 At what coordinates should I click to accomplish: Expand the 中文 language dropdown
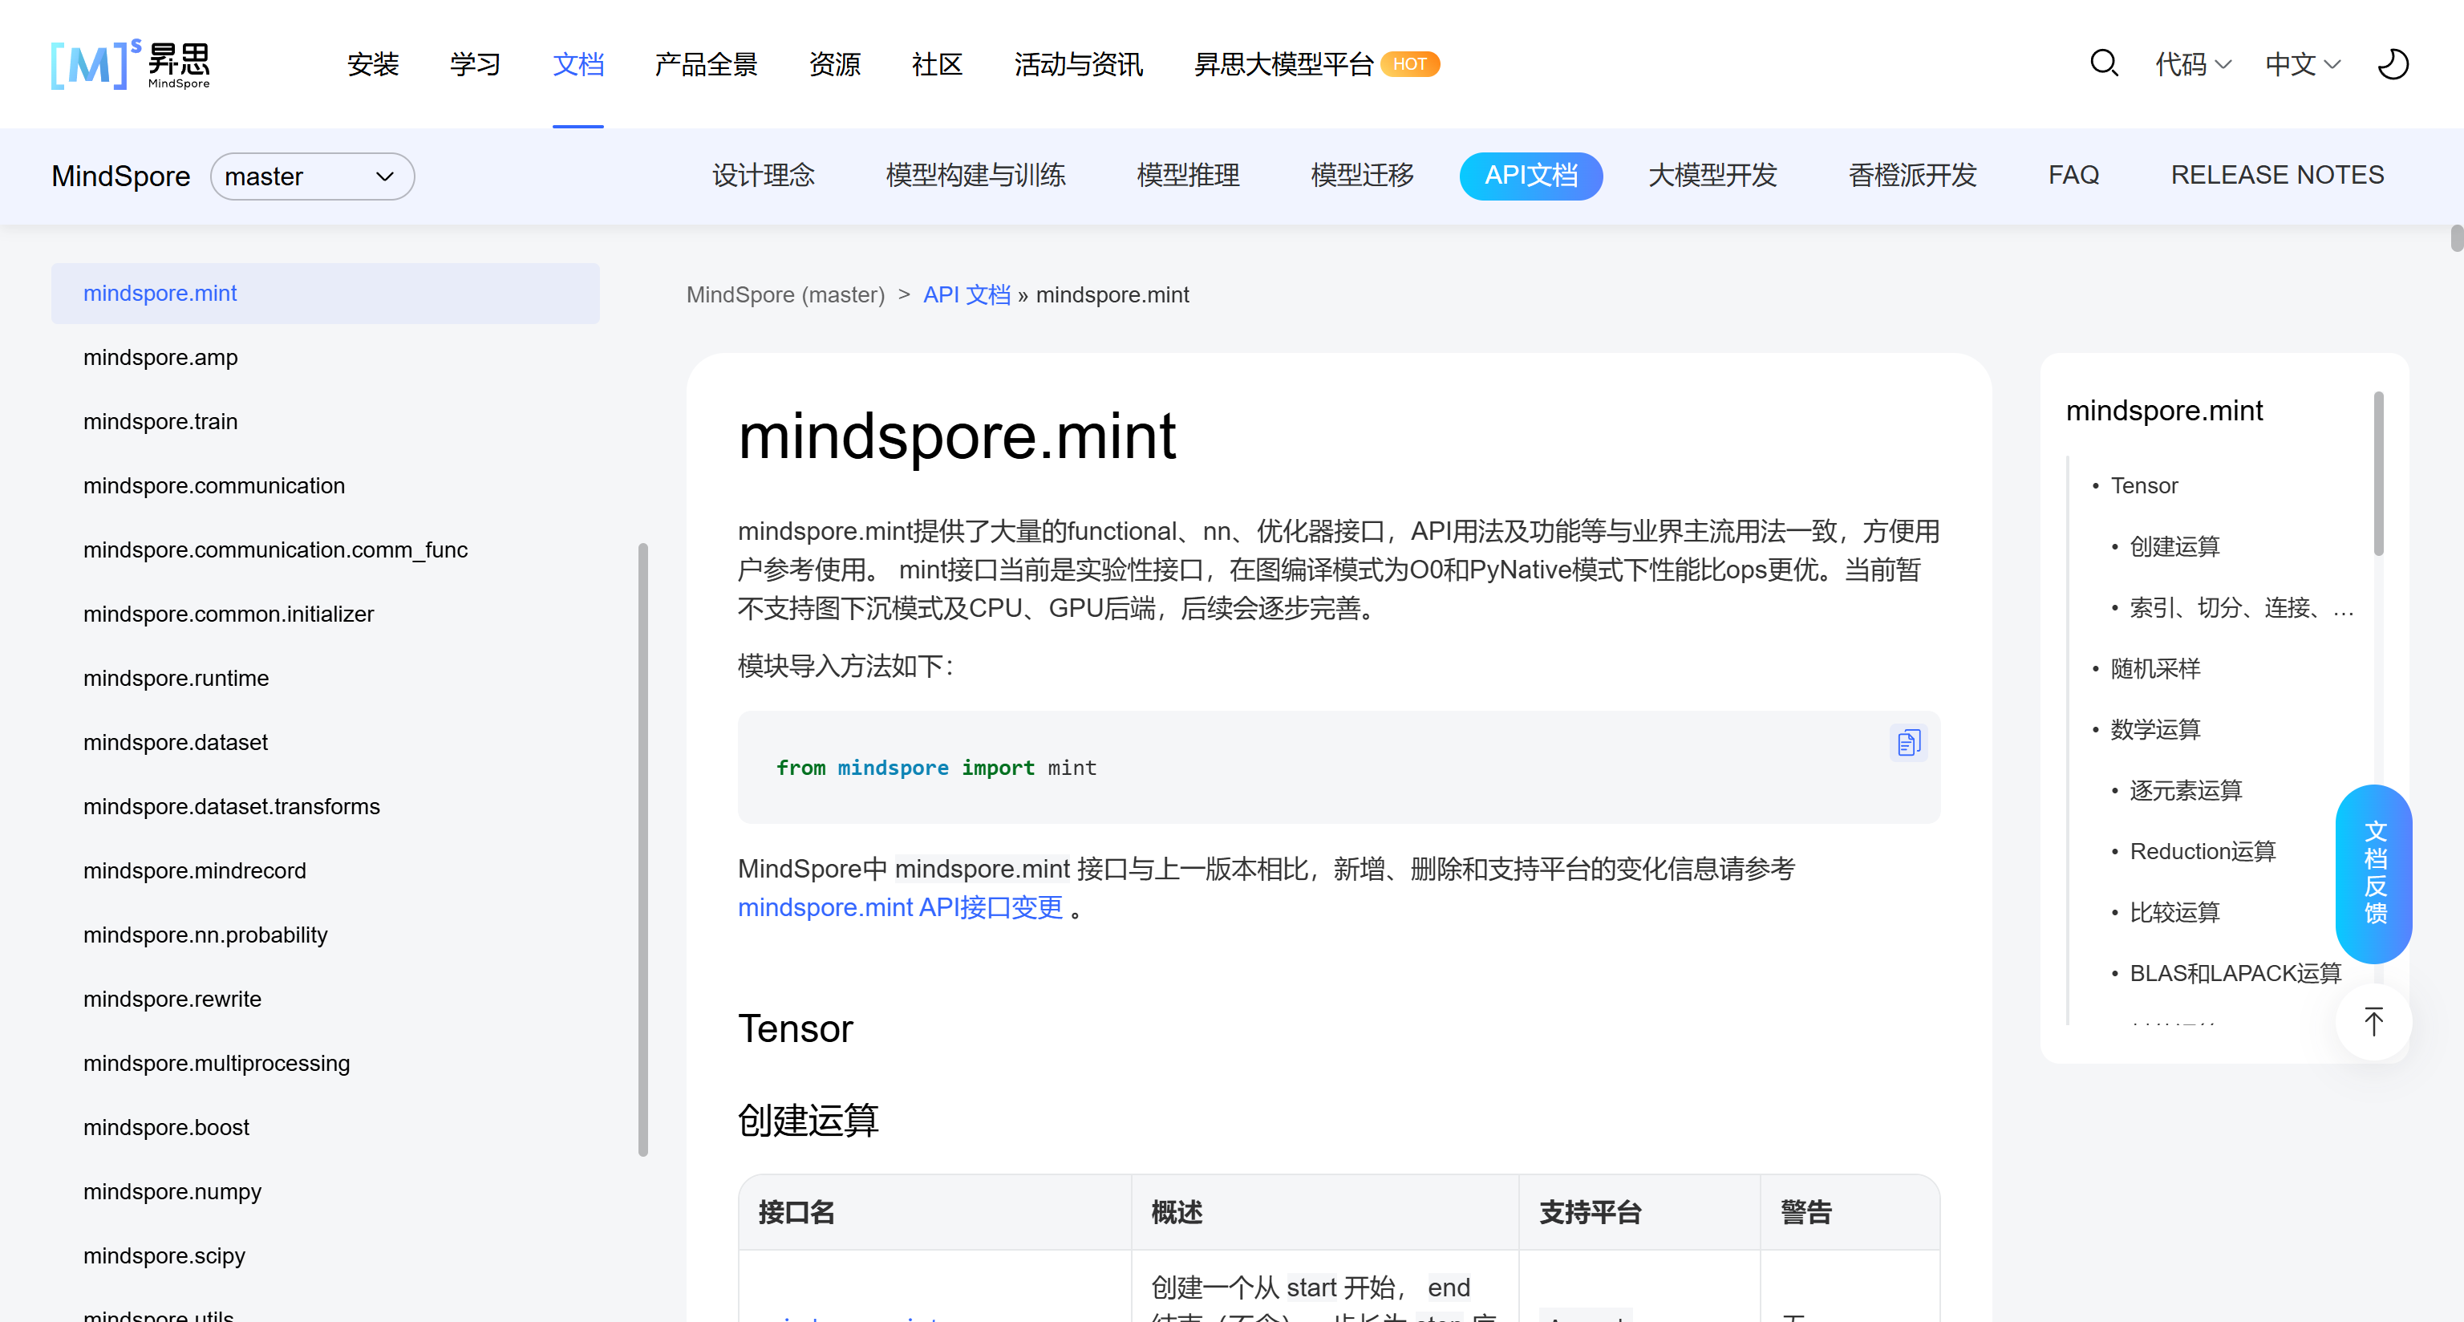[2302, 64]
